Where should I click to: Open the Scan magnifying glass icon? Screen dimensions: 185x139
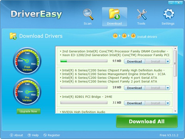88,14
